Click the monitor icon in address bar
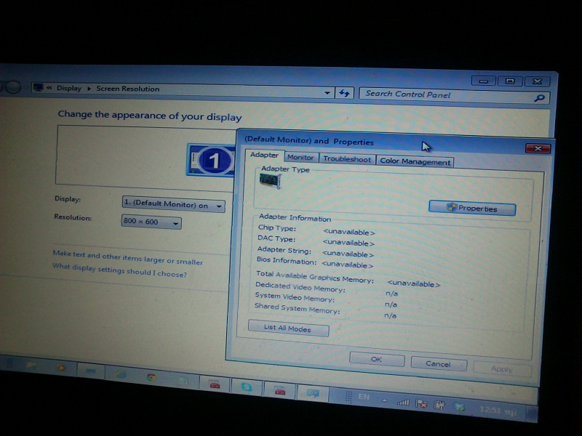Viewport: 582px width, 436px height. pos(38,87)
